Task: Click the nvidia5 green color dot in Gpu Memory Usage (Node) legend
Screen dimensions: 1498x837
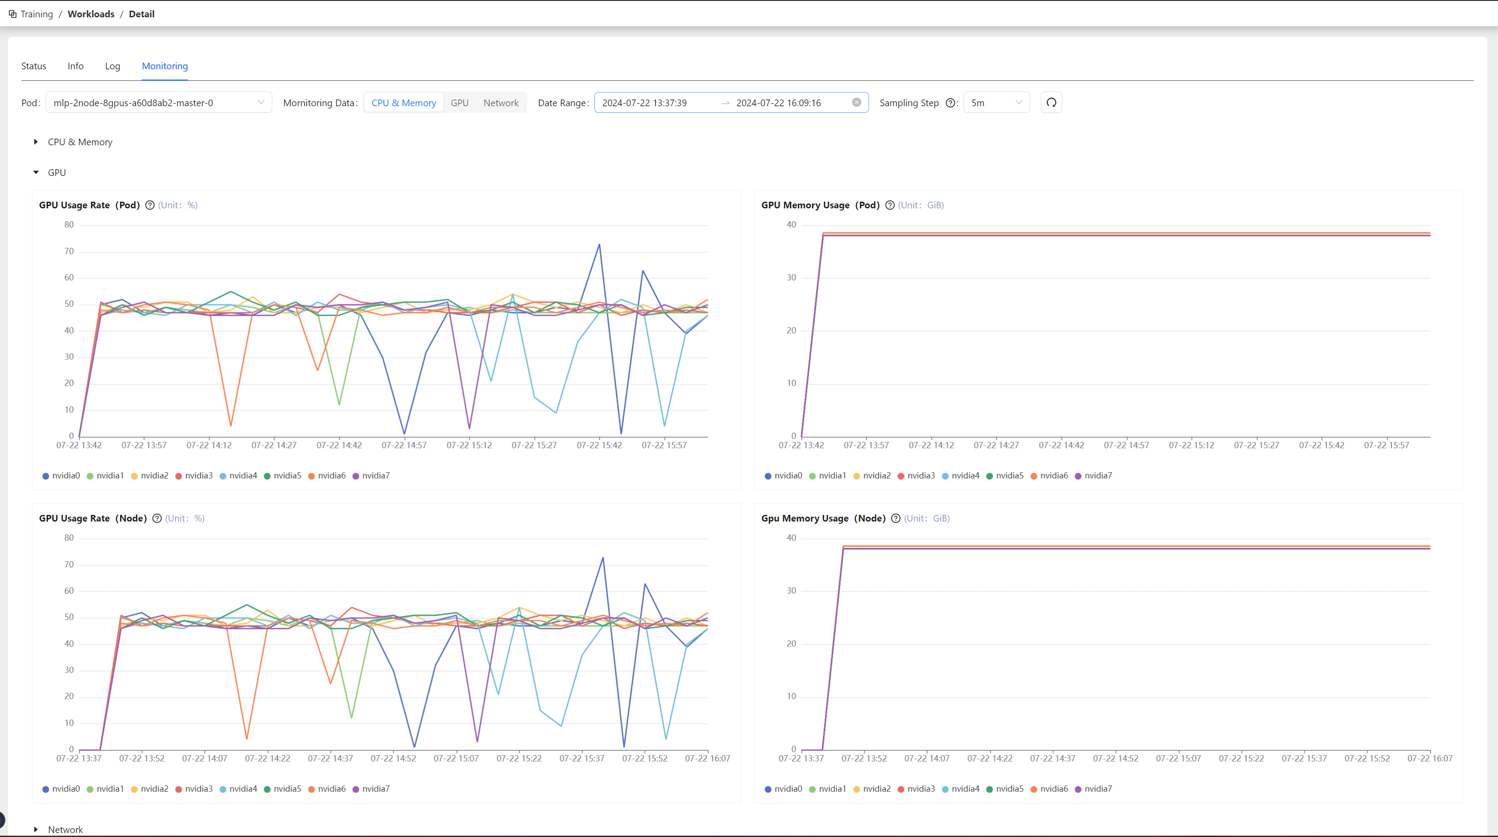Action: point(990,789)
